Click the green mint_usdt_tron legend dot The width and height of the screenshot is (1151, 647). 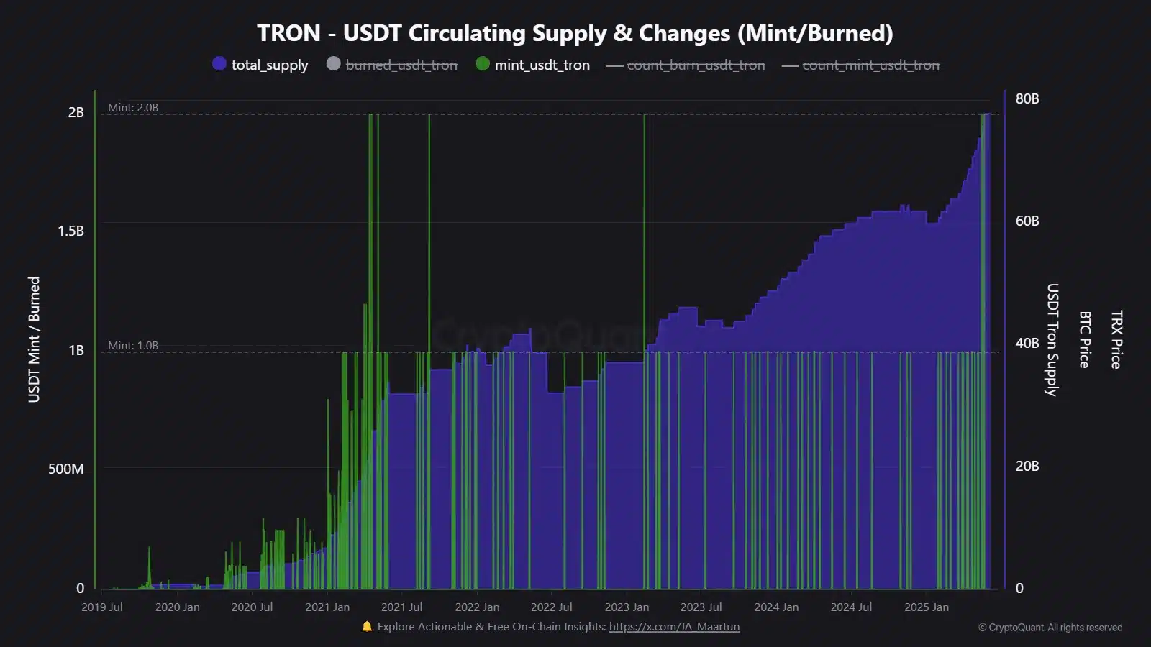click(x=483, y=64)
